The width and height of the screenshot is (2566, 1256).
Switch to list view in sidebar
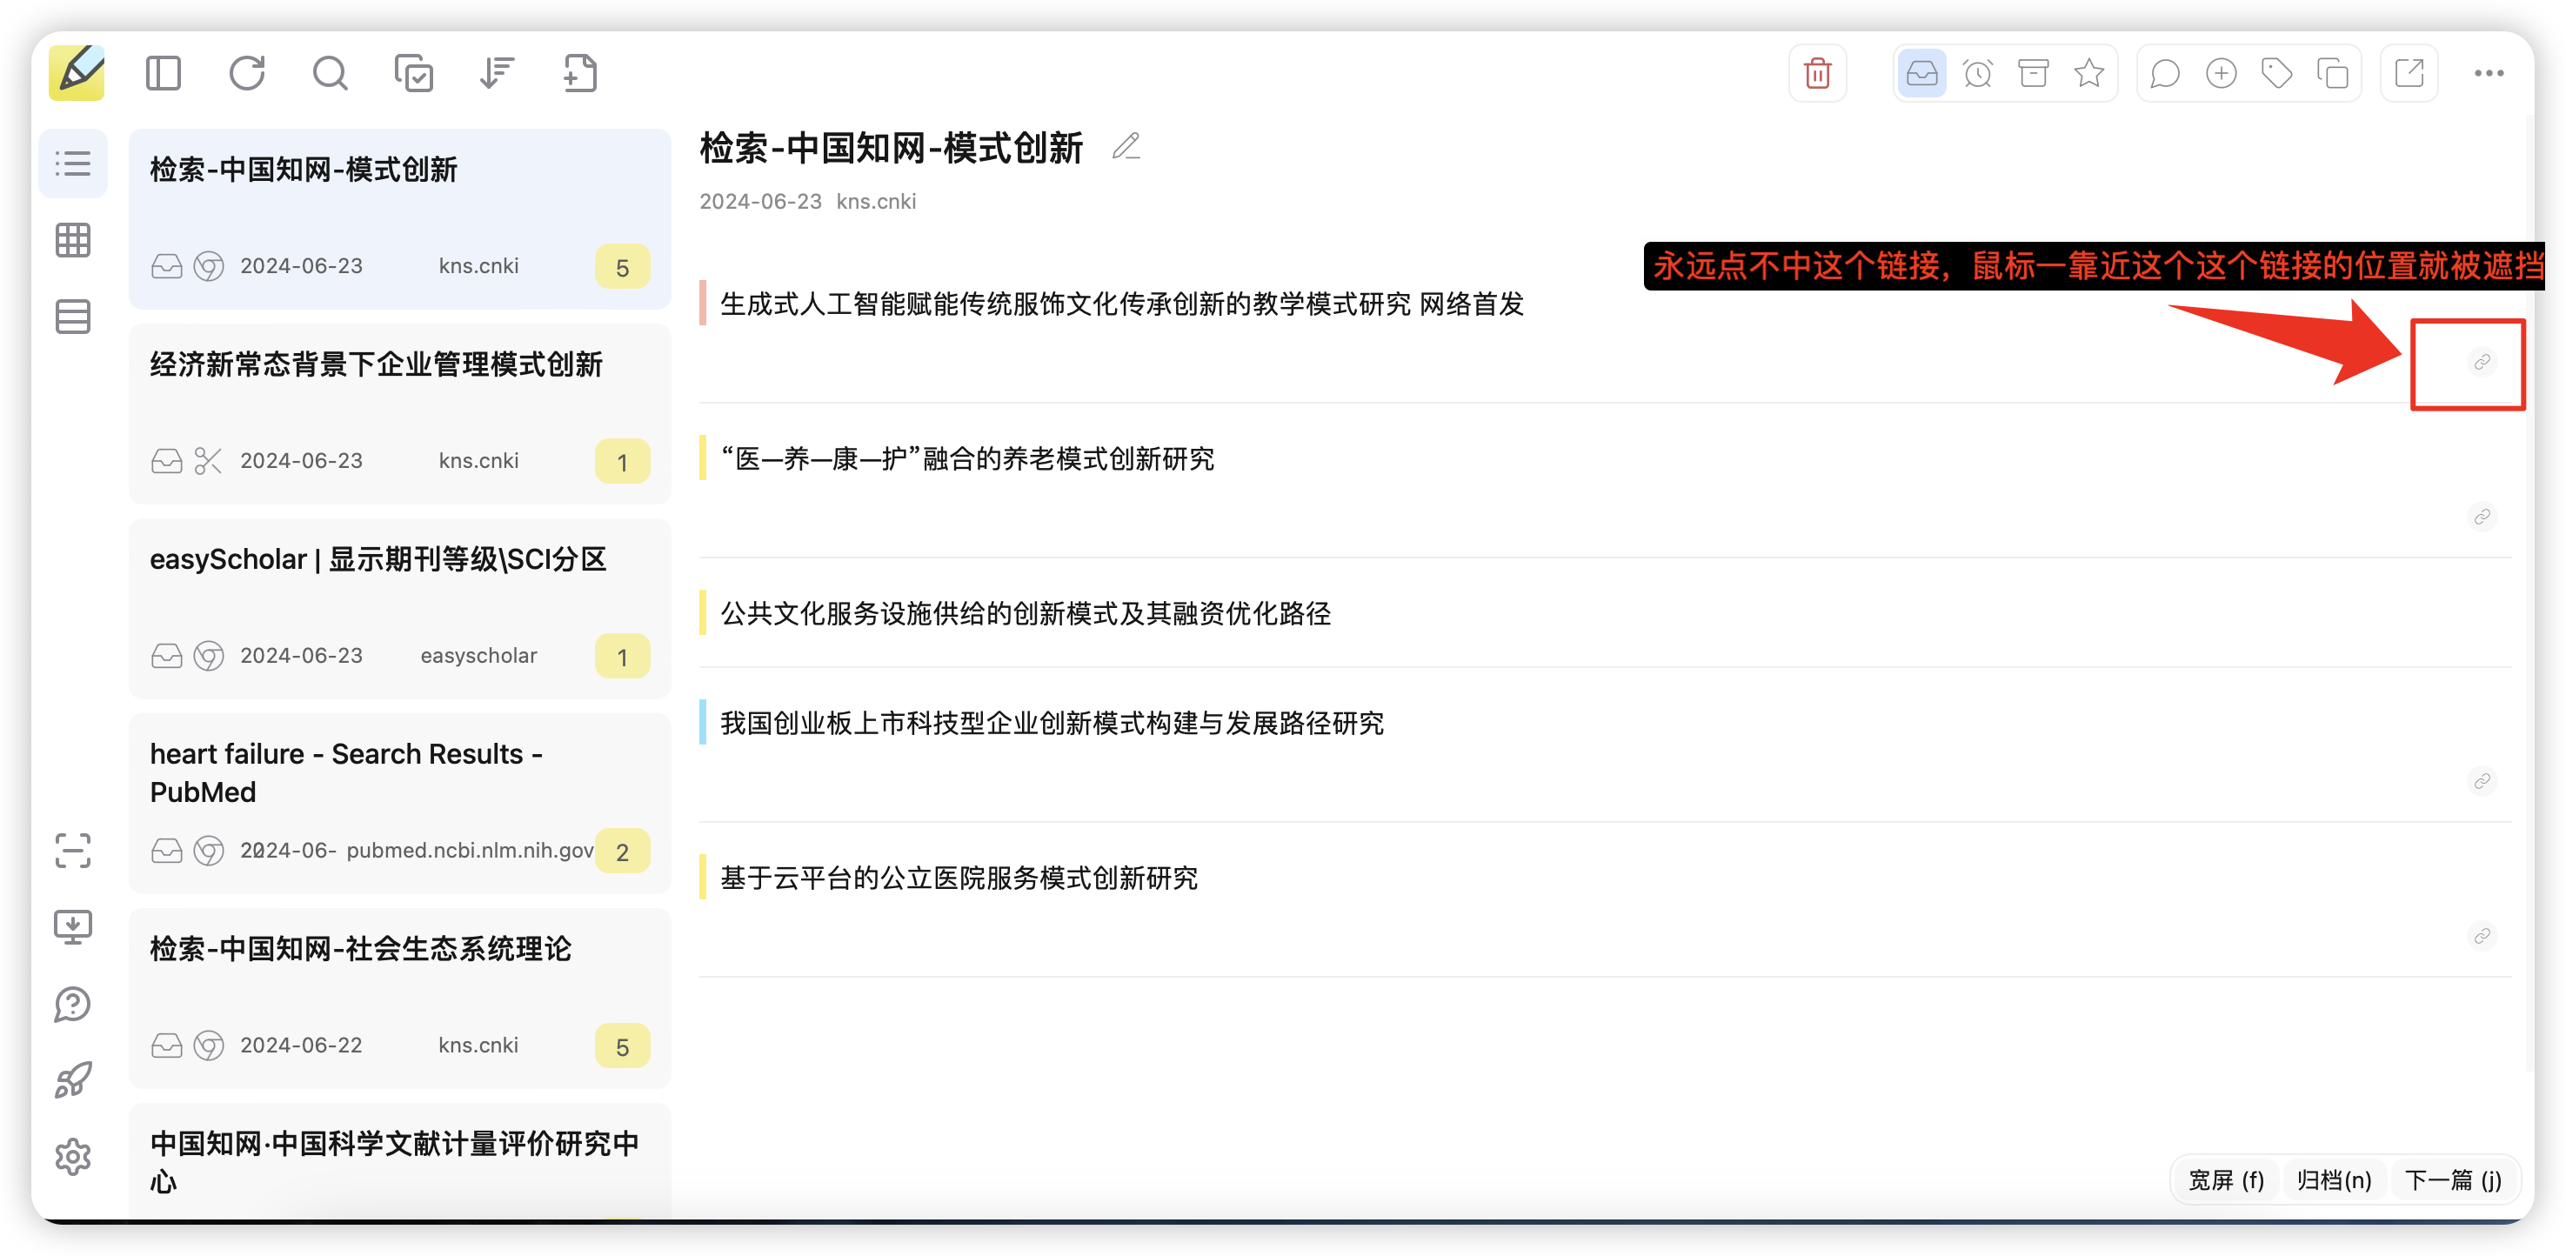click(73, 164)
